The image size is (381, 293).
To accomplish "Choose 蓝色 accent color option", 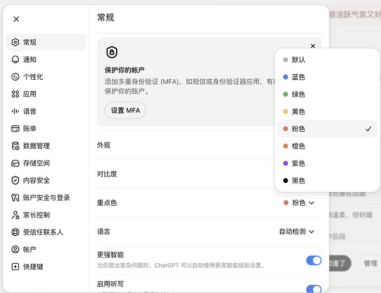I will 327,77.
